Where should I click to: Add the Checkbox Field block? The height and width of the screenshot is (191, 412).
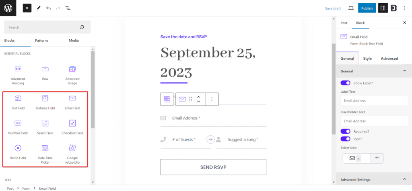pyautogui.click(x=72, y=123)
